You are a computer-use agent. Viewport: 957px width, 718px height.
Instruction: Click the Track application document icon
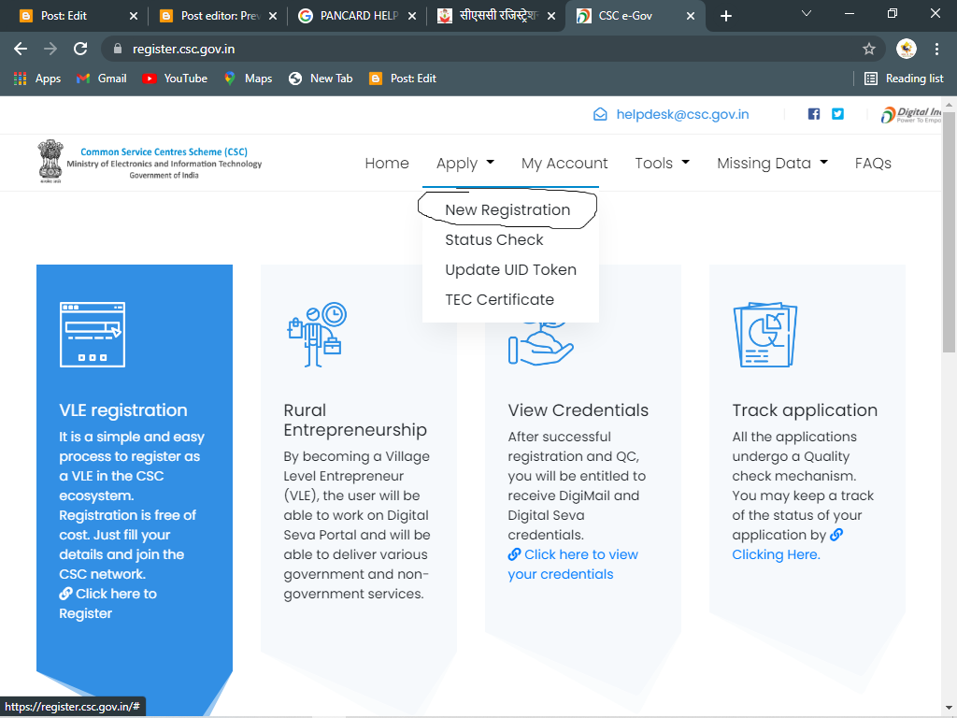click(765, 335)
